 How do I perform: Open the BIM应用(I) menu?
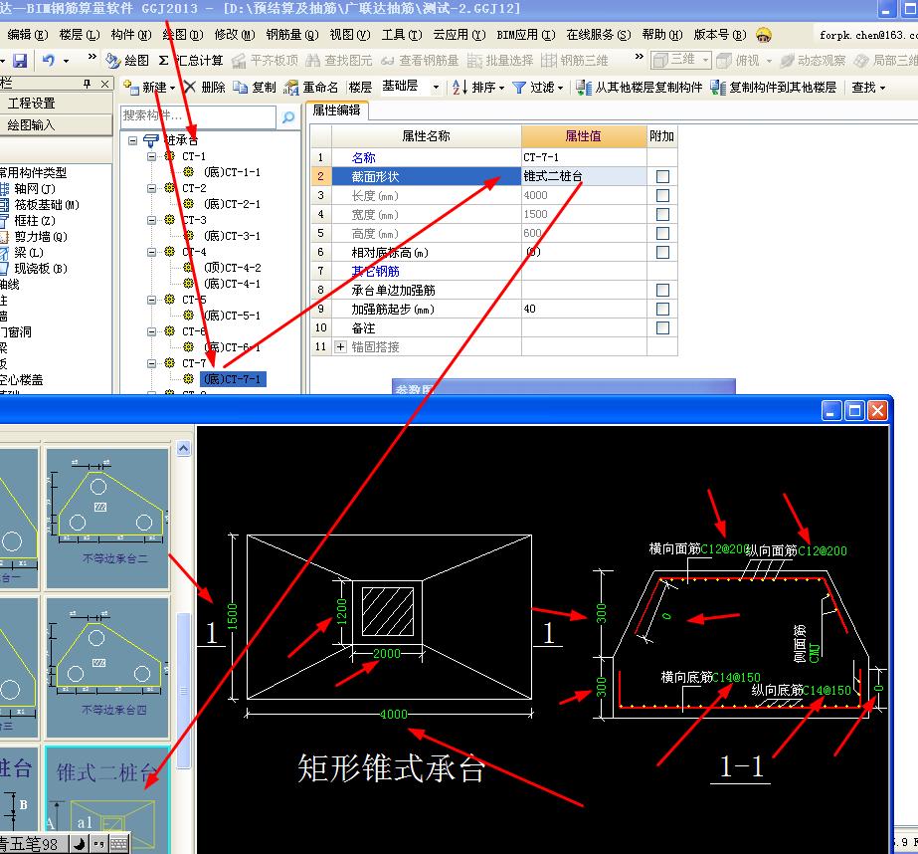526,35
